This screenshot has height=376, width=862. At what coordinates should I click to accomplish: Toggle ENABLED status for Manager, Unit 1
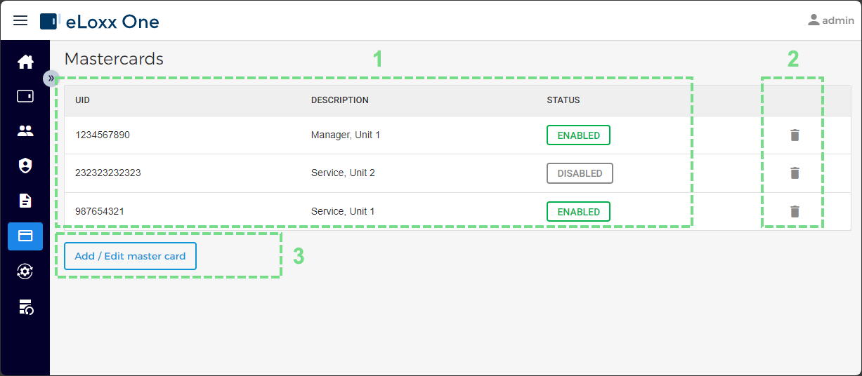[x=578, y=135]
